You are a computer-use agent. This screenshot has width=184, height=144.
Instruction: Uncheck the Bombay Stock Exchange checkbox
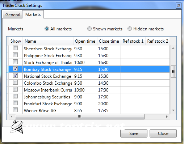tap(15, 69)
